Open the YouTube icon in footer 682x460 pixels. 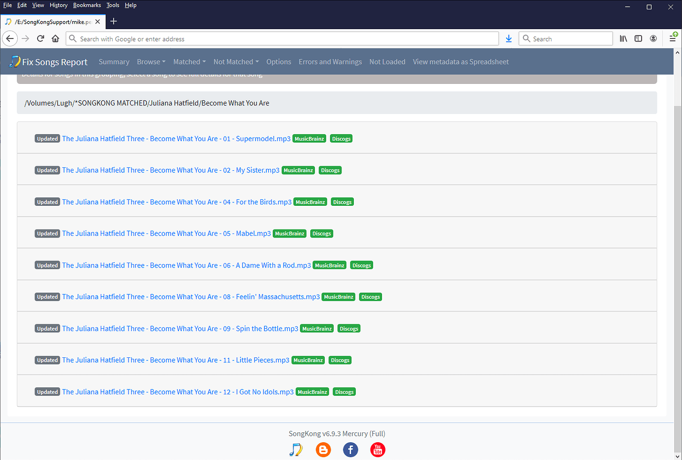pos(378,450)
